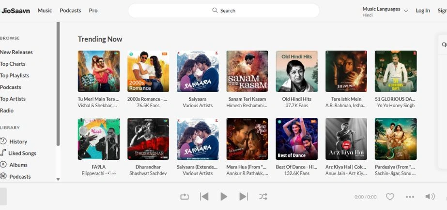Like the current song with heart icon
The width and height of the screenshot is (447, 210).
click(390, 196)
